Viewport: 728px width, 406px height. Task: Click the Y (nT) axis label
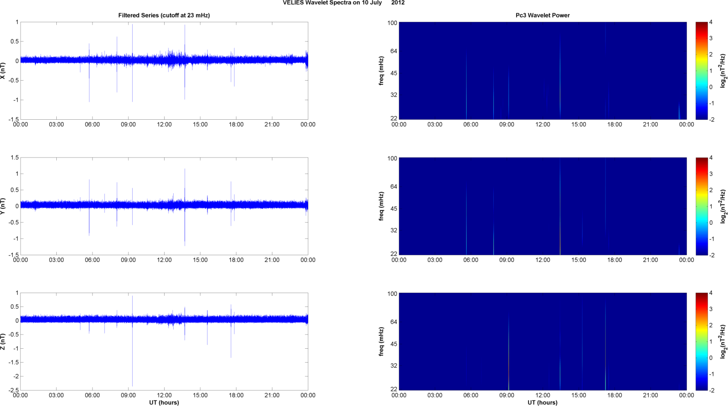coord(3,206)
